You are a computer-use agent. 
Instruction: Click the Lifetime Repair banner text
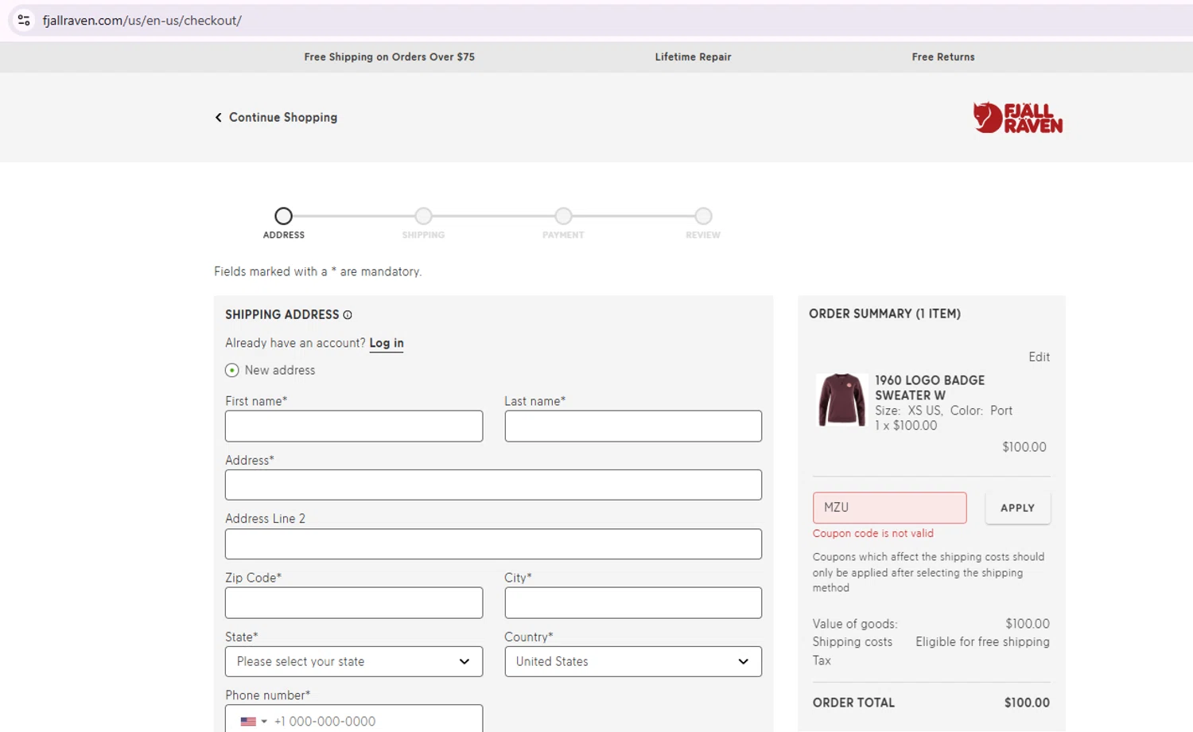click(693, 56)
